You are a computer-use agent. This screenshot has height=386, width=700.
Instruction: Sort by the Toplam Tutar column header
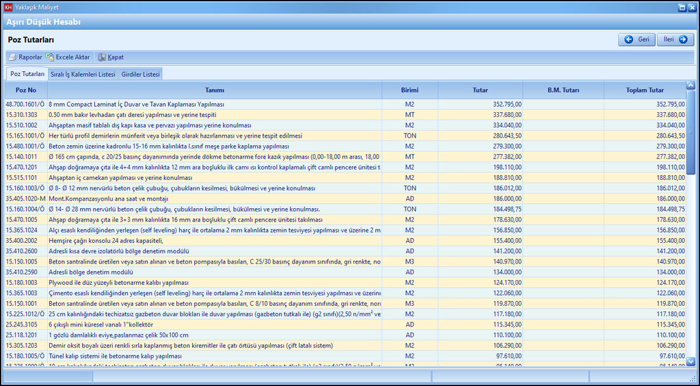[x=645, y=90]
